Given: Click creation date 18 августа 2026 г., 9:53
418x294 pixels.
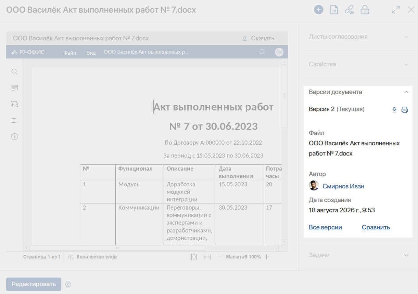Looking at the screenshot, I should pos(342,210).
